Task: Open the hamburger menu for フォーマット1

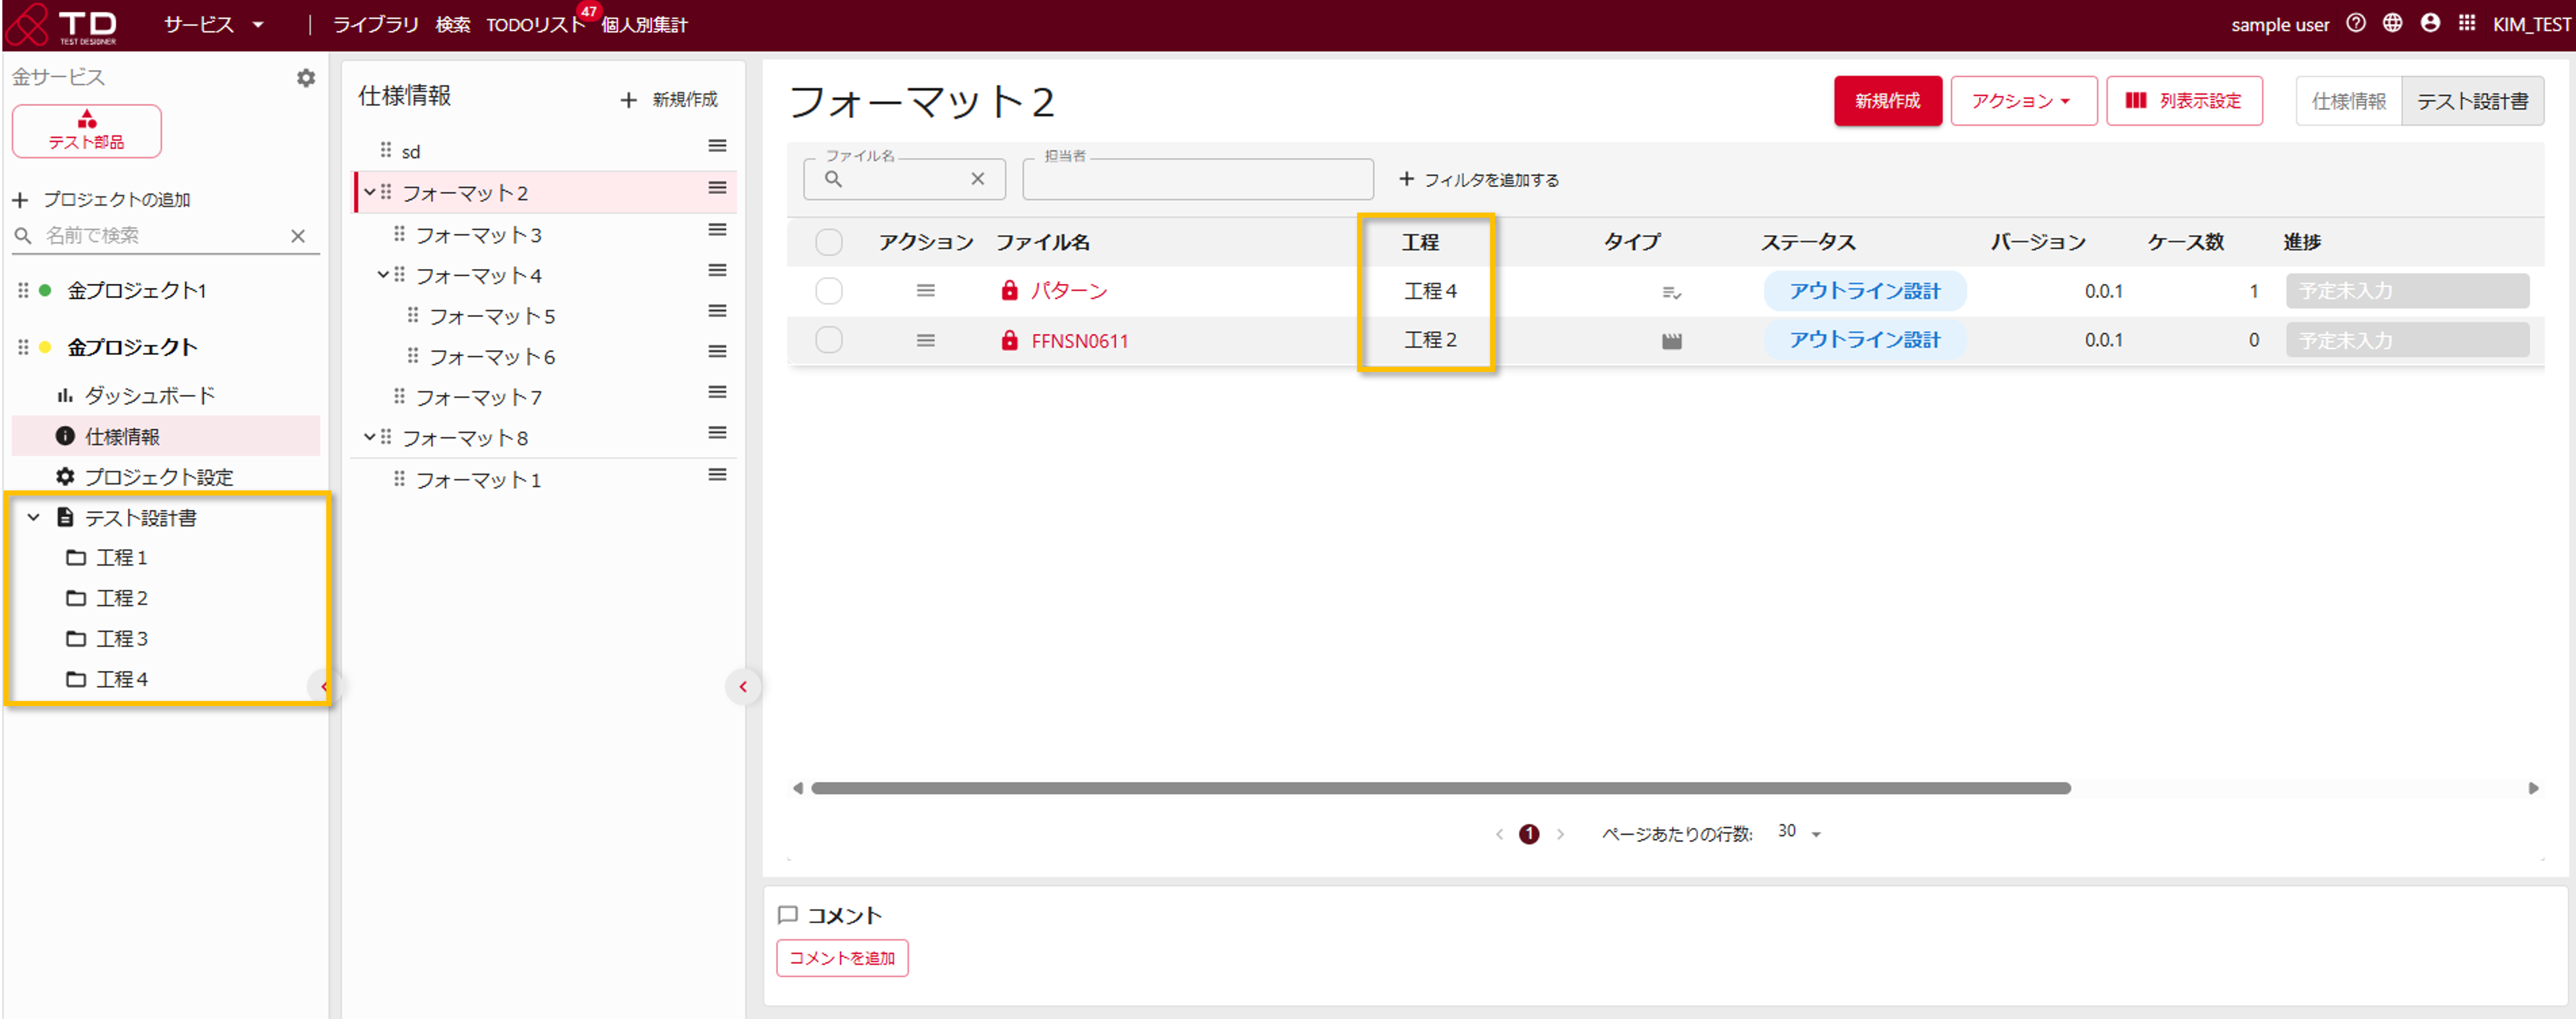Action: tap(717, 475)
